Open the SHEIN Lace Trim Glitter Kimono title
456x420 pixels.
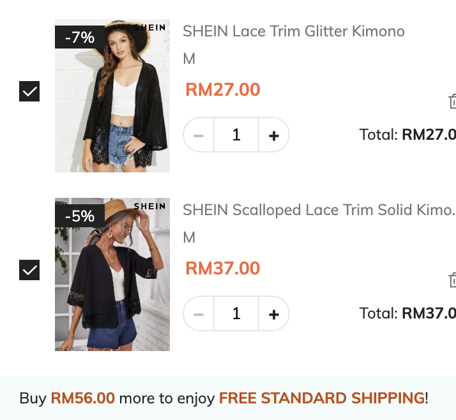pos(294,31)
